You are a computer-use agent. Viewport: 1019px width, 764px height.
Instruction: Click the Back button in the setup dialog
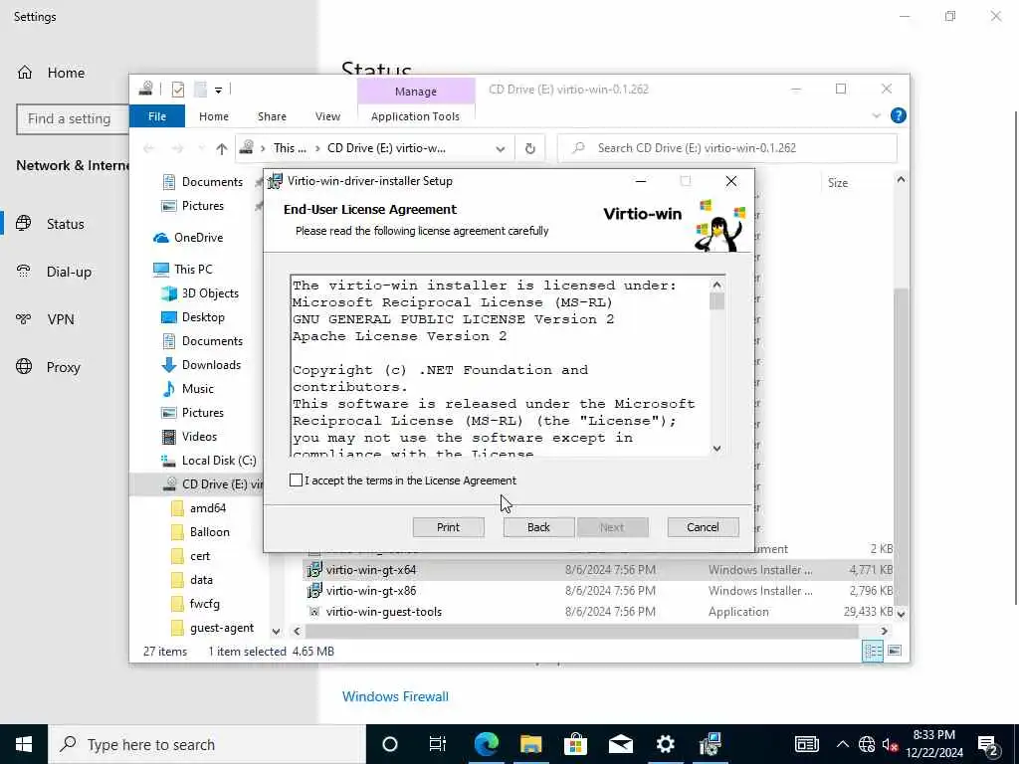tap(538, 527)
